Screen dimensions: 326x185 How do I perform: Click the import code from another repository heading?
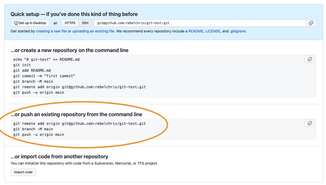pyautogui.click(x=60, y=156)
